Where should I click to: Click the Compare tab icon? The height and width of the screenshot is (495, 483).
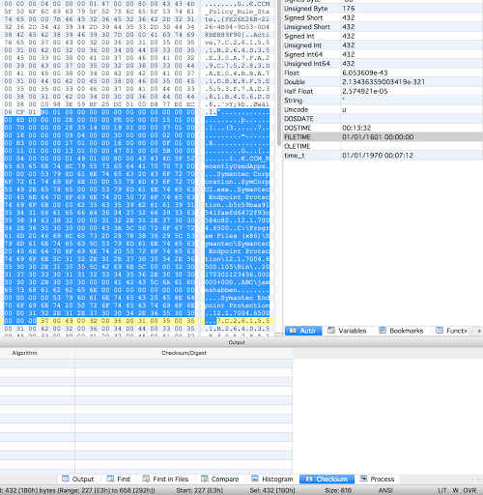click(x=205, y=479)
